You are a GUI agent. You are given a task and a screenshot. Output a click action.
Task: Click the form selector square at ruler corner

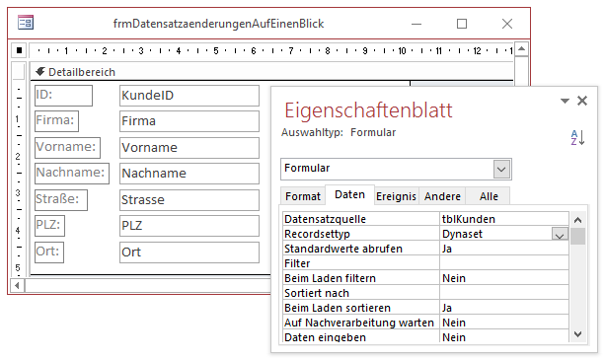[19, 50]
